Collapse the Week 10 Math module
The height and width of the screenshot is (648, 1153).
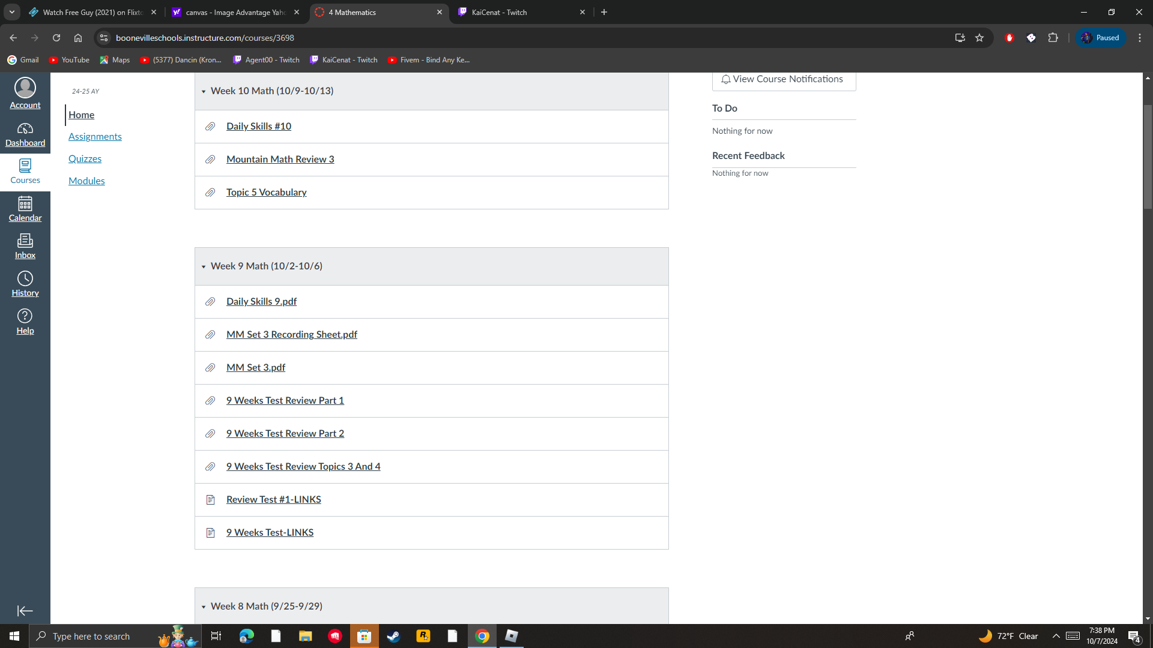[x=204, y=91]
